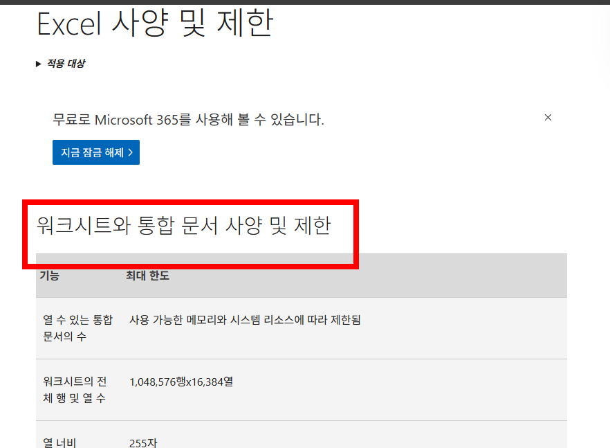Select the 워크시트의 전체 행 및 열 수 label
Screen dimensions: 610x448
tap(73, 389)
